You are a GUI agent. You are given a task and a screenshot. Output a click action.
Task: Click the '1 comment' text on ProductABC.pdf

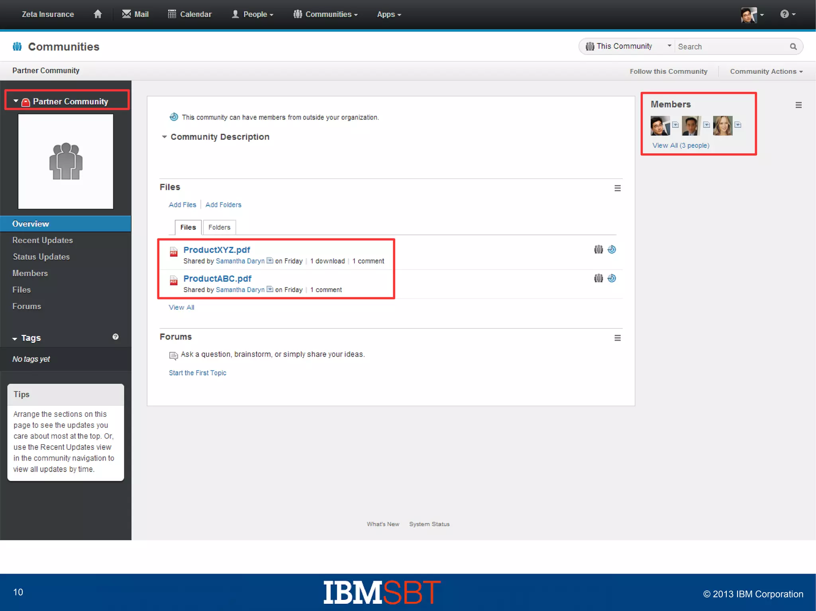326,290
